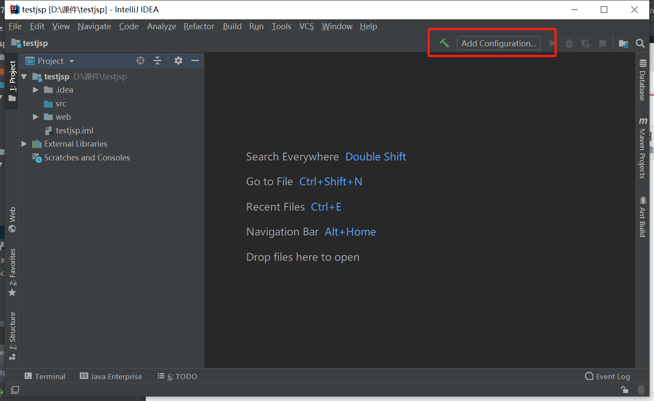Open the Help menu
654x401 pixels.
(368, 27)
